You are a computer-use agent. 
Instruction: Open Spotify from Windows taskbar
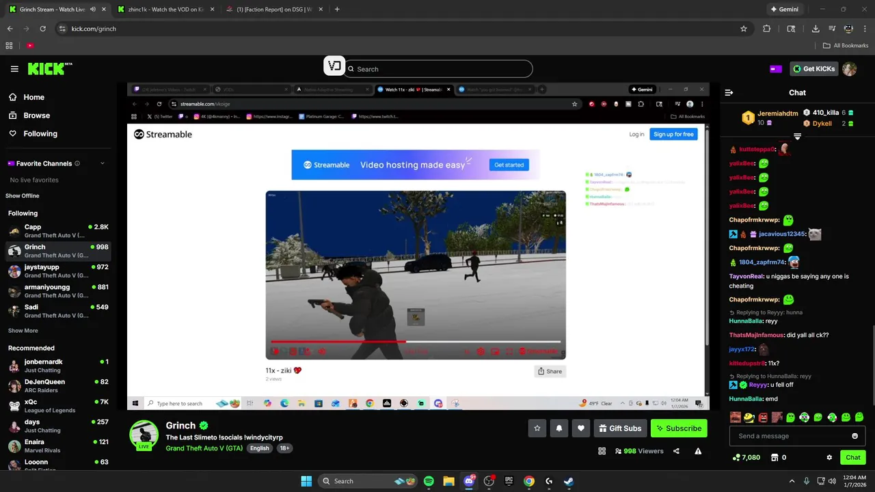(x=429, y=481)
